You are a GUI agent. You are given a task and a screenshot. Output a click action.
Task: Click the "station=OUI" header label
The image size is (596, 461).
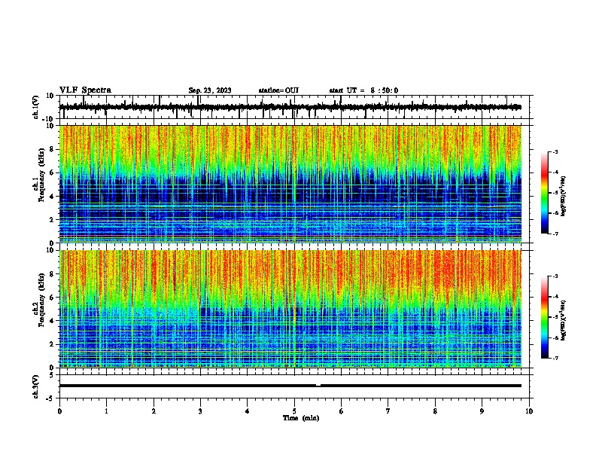pyautogui.click(x=278, y=90)
